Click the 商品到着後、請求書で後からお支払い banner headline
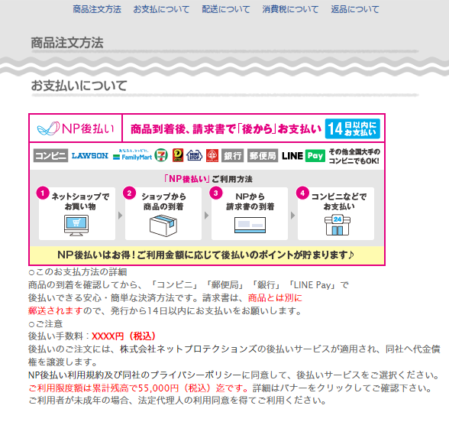This screenshot has width=449, height=422. 226,129
